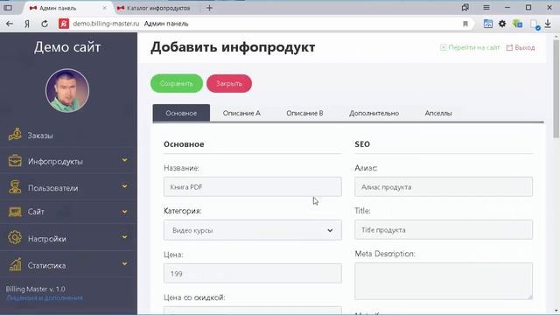Click the bookmarks collection icon in the title bar
Image resolution: width=560 pixels, height=315 pixels.
point(465,8)
